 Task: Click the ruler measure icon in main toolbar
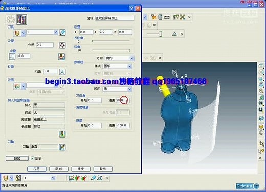point(167,17)
